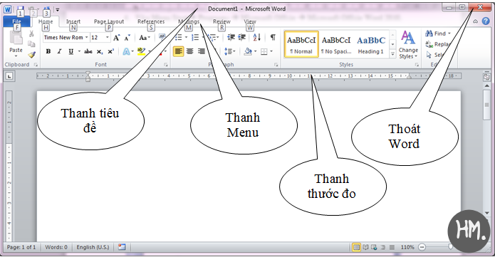495x257 pixels.
Task: Toggle Underline formatting
Action: (71, 51)
